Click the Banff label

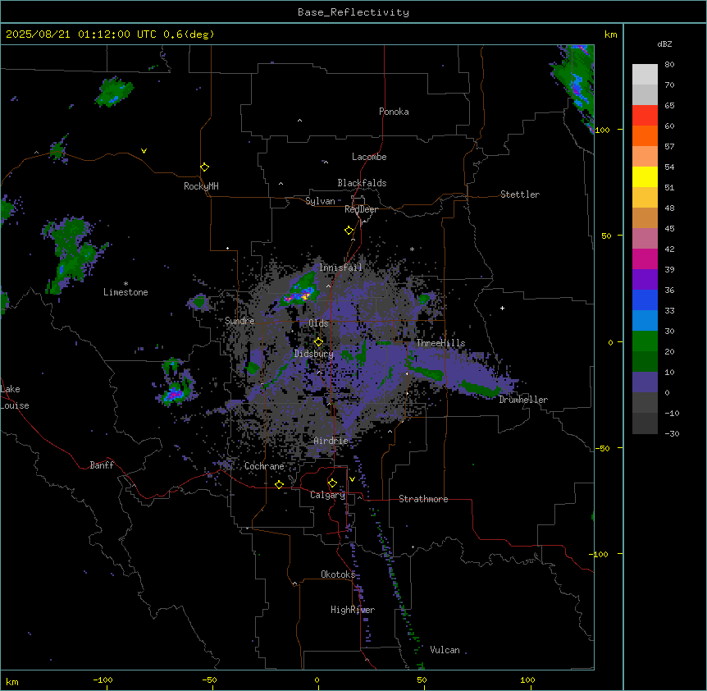click(x=102, y=465)
